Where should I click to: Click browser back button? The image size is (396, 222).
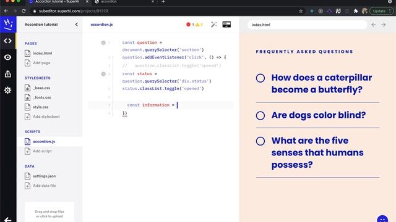[6, 11]
